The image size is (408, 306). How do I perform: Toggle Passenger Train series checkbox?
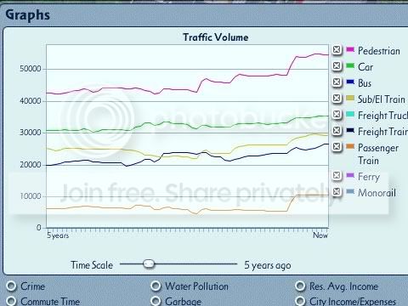337,147
